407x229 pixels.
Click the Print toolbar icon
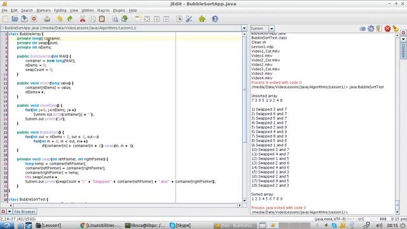coord(47,18)
